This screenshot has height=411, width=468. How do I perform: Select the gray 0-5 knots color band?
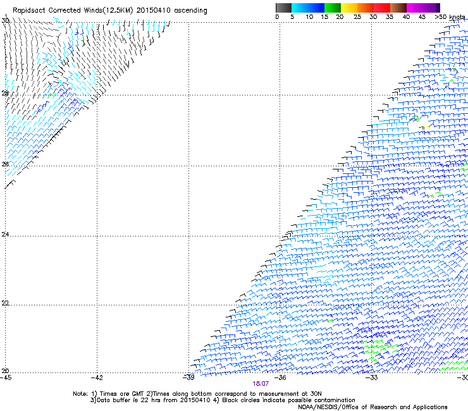(283, 8)
